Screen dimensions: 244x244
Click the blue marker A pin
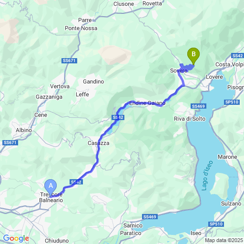click(x=51, y=187)
